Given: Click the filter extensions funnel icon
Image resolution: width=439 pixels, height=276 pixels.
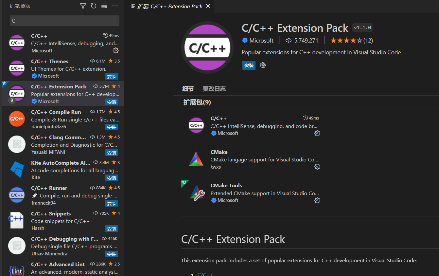Looking at the screenshot, I should (83, 6).
